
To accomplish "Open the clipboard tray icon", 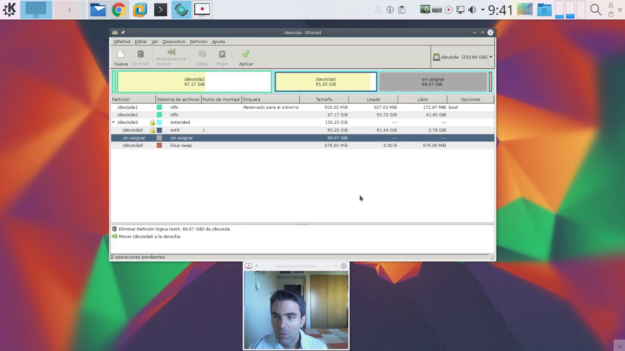I will click(x=402, y=10).
